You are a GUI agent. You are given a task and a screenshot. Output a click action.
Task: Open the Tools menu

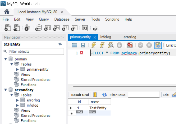(x=95, y=19)
